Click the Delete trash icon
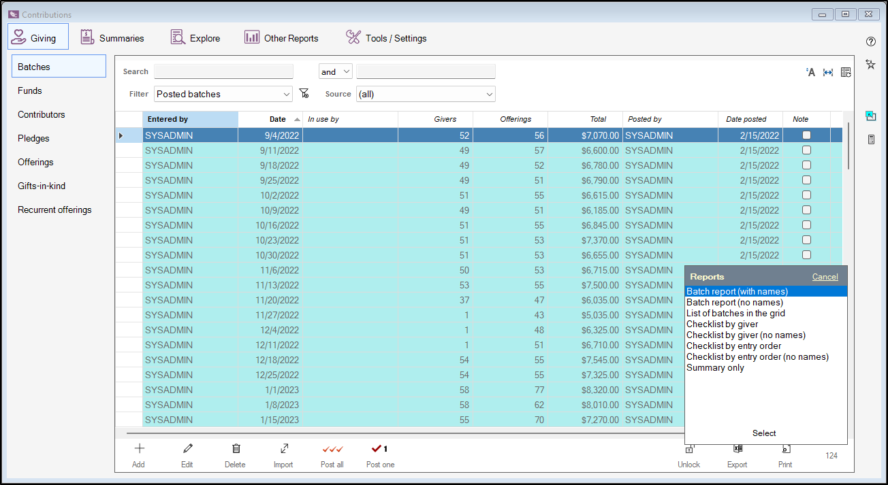This screenshot has width=888, height=485. pos(236,449)
